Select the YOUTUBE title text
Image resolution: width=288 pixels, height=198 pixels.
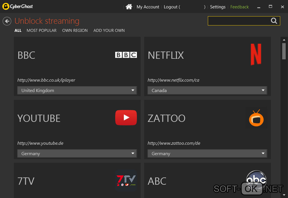point(39,118)
